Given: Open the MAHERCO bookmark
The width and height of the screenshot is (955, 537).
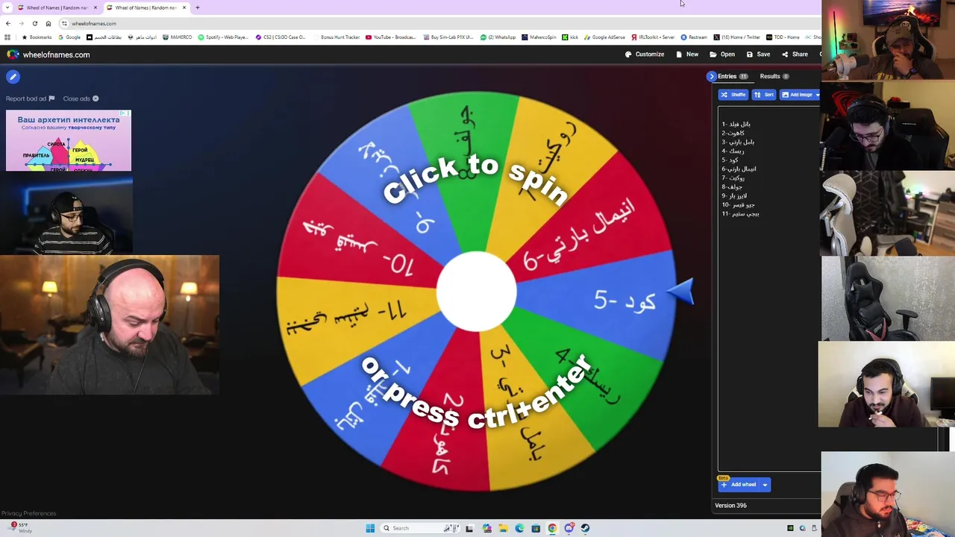Looking at the screenshot, I should [178, 37].
